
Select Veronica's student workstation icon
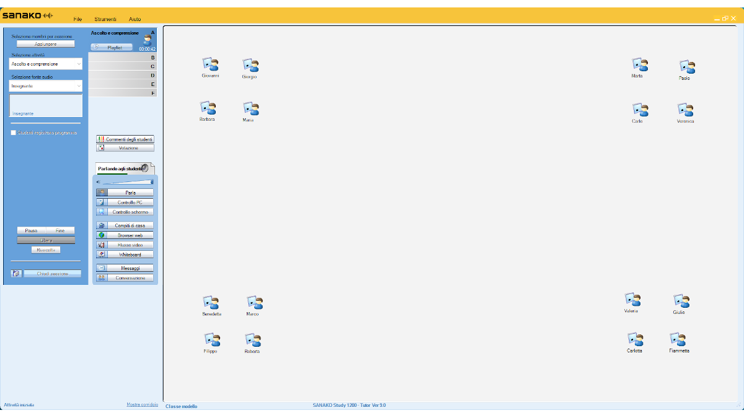(x=686, y=110)
